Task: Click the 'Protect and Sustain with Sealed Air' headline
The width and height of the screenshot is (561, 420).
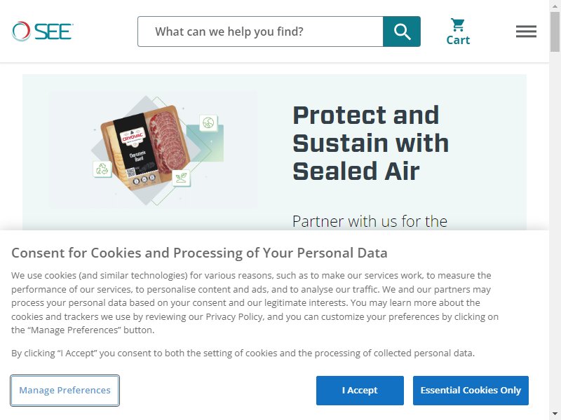Action: (x=371, y=143)
